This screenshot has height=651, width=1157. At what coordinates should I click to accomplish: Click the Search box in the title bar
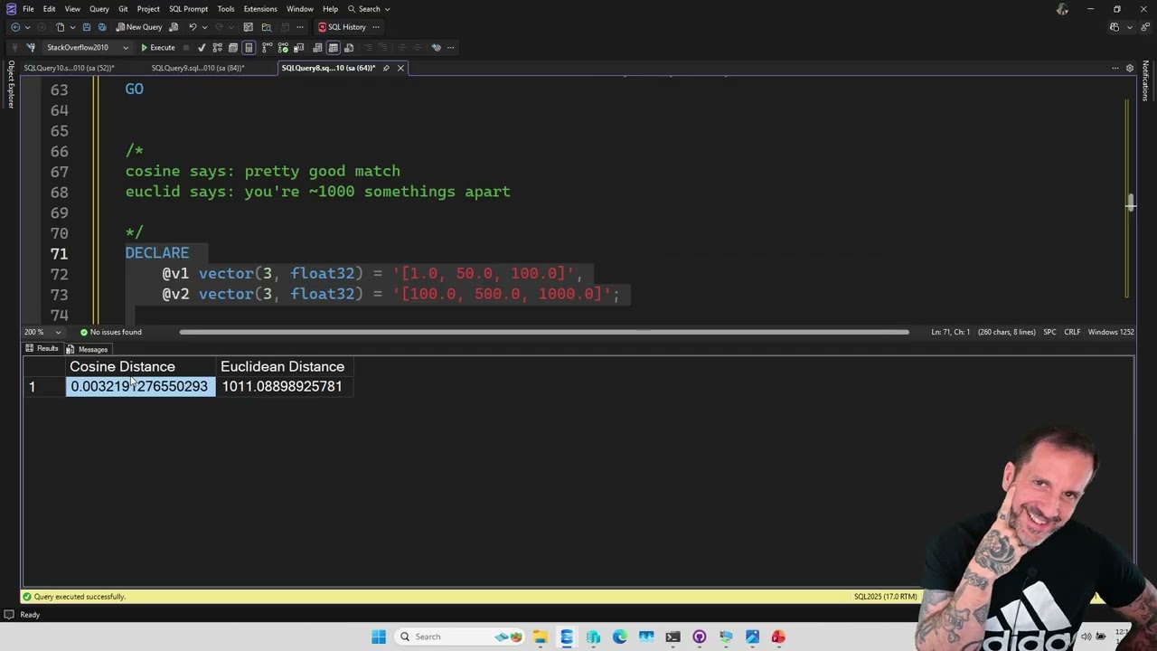tap(369, 9)
